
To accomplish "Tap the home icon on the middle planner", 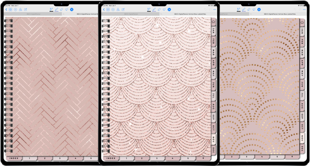I will [x=213, y=22].
